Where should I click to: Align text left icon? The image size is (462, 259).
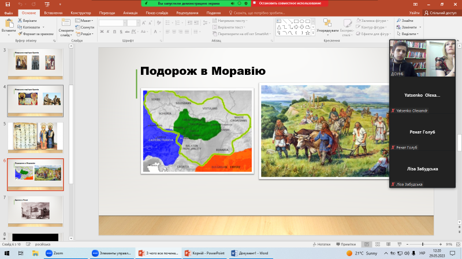tap(167, 32)
